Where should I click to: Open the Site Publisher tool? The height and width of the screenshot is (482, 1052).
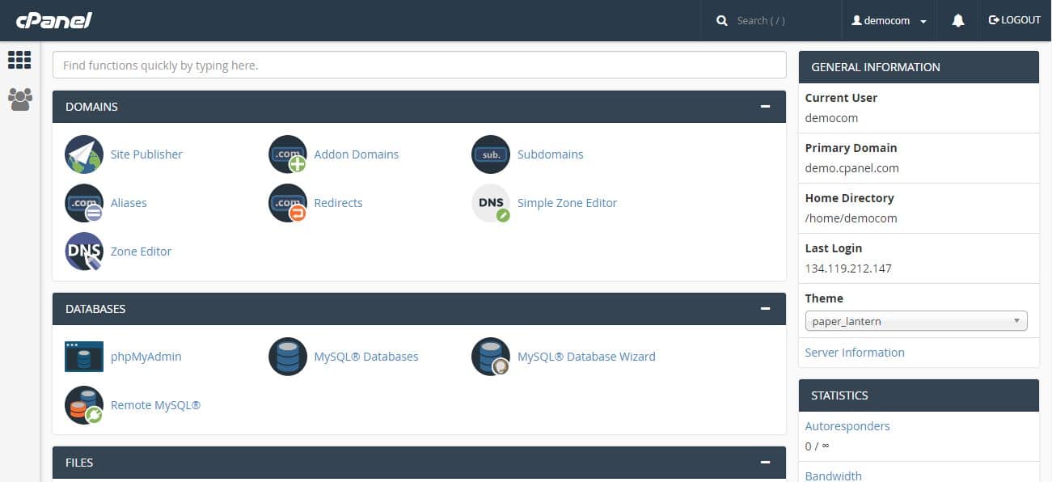146,154
